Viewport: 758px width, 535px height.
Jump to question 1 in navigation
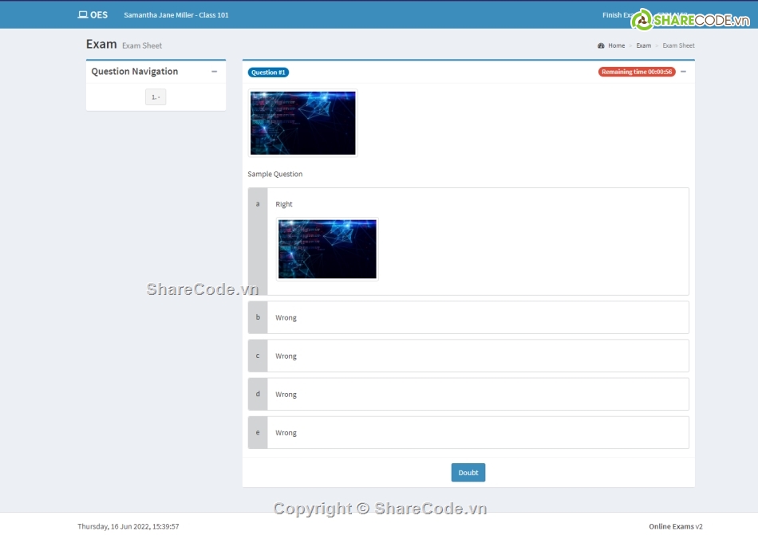(156, 97)
